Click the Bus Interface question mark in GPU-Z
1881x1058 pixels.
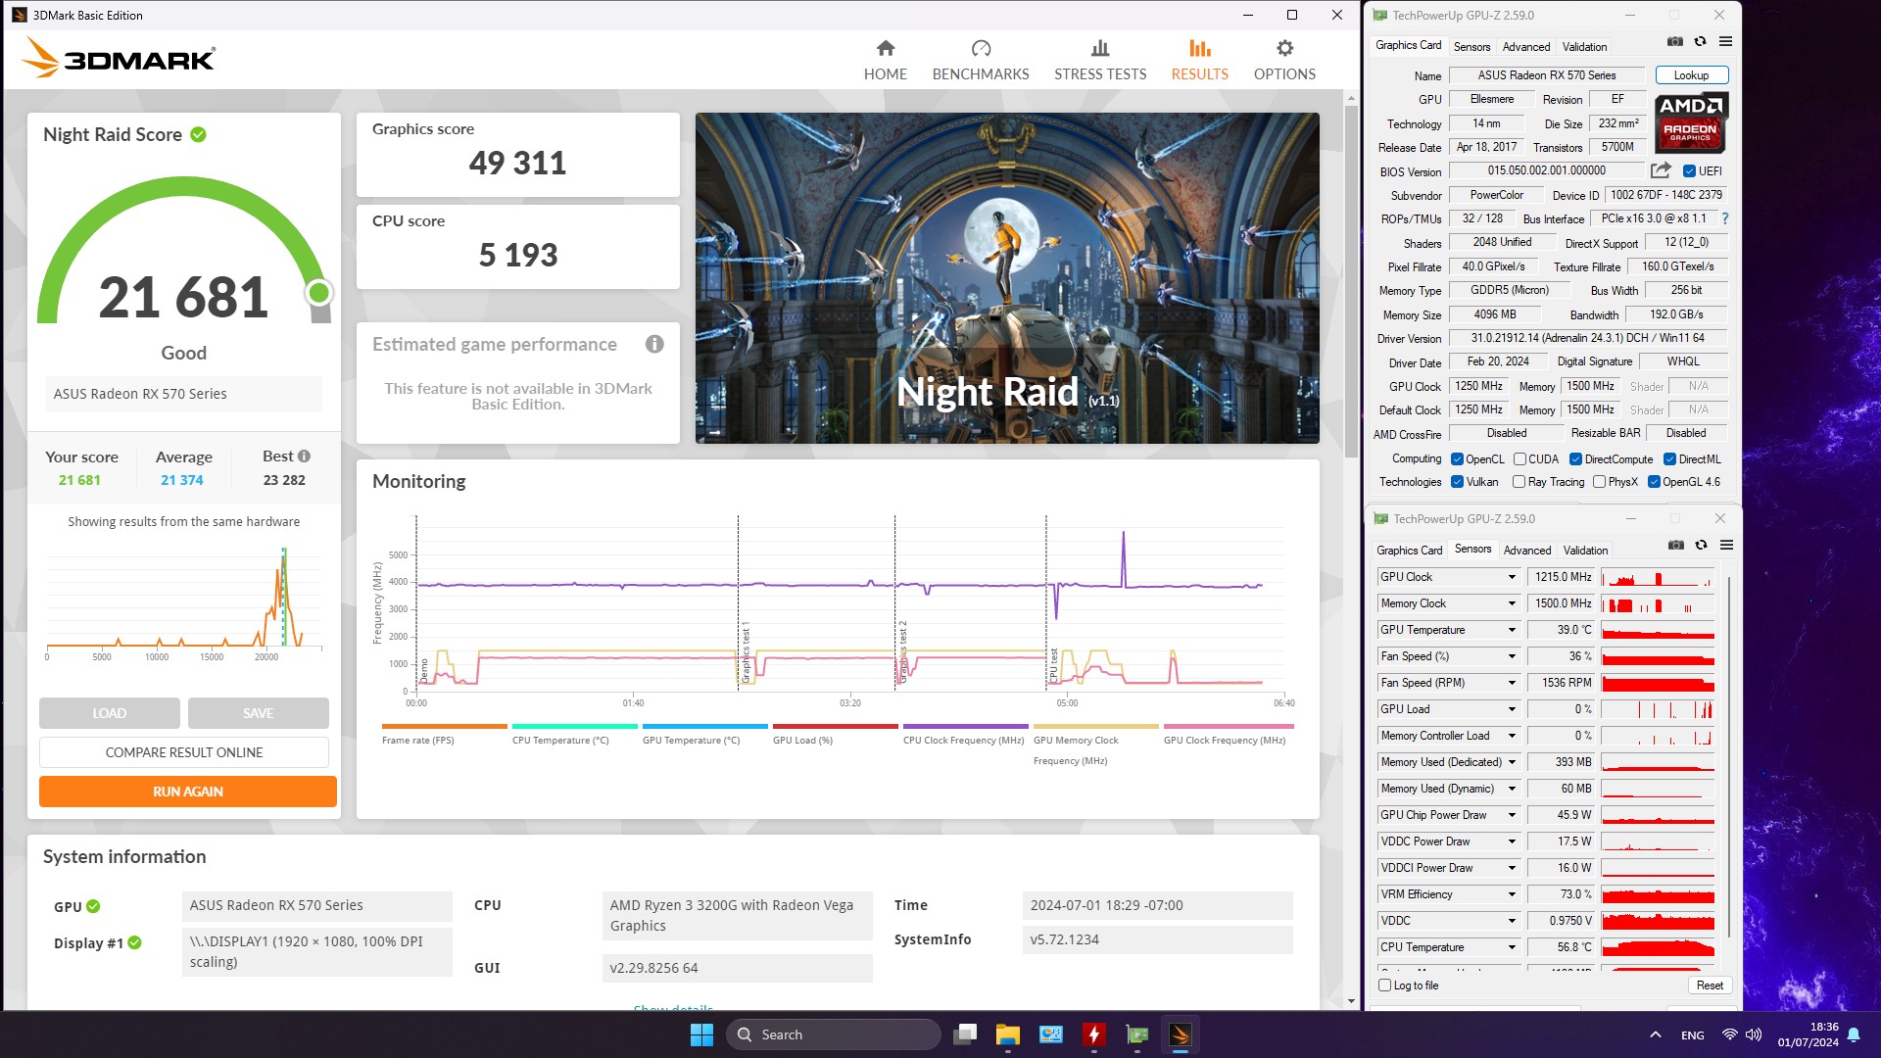click(x=1724, y=218)
